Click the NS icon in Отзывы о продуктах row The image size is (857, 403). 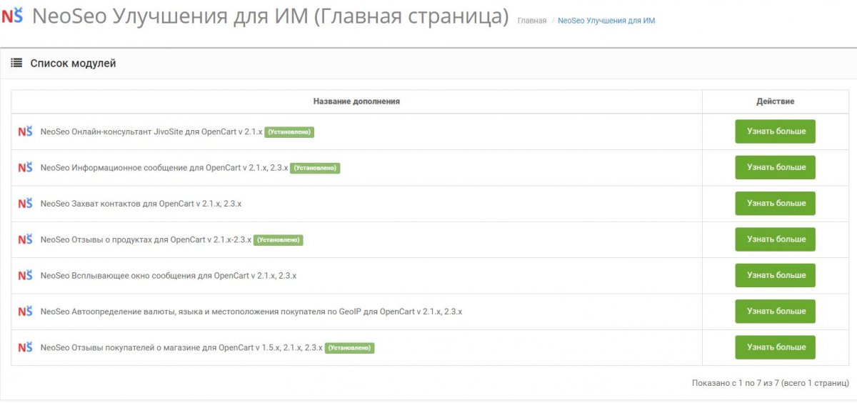coord(25,239)
